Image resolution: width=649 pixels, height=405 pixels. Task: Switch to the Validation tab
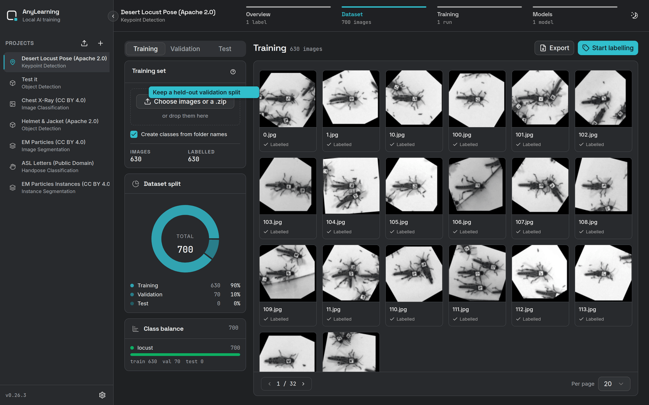(x=185, y=49)
